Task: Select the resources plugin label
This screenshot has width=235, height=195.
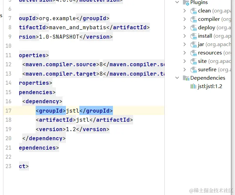Action: 210,53
